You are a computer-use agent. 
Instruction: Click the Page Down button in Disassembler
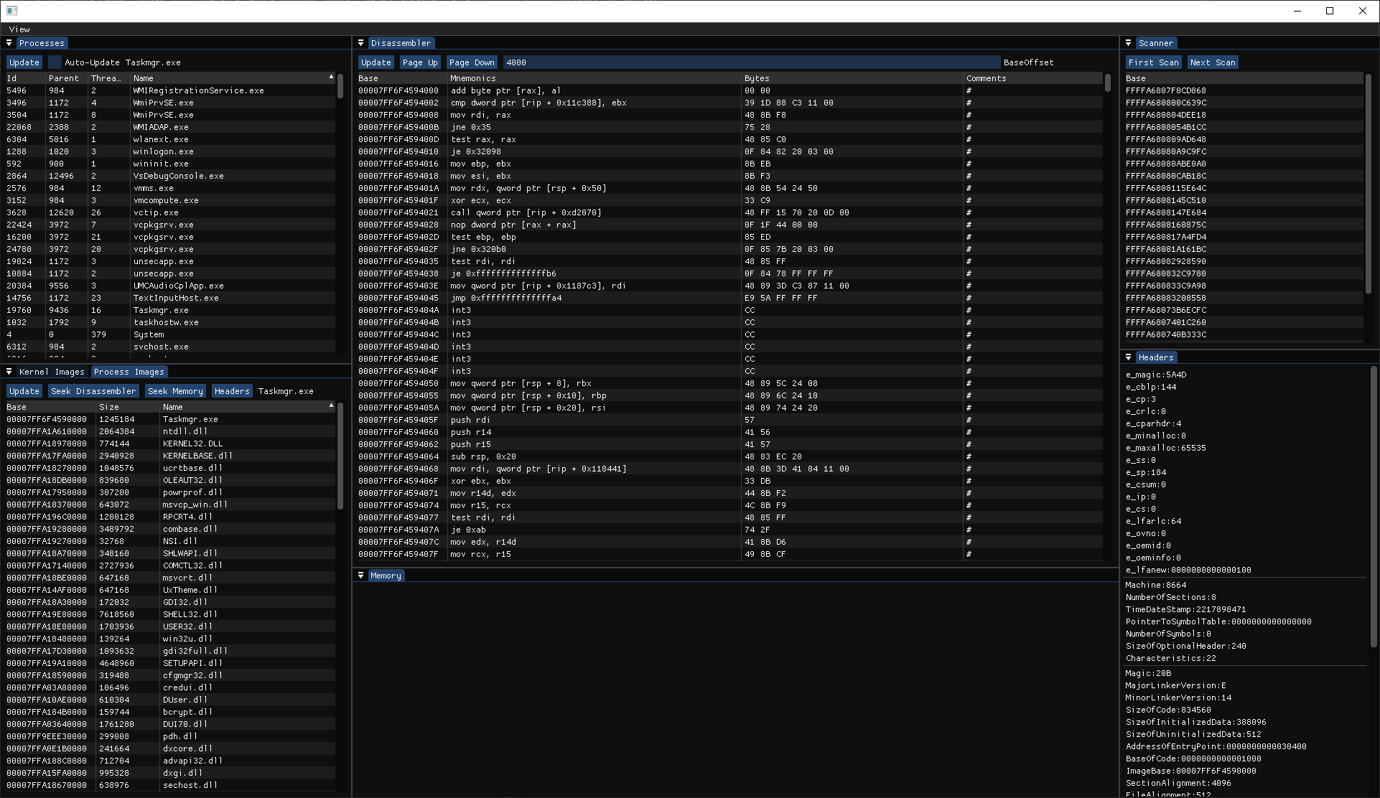(472, 62)
